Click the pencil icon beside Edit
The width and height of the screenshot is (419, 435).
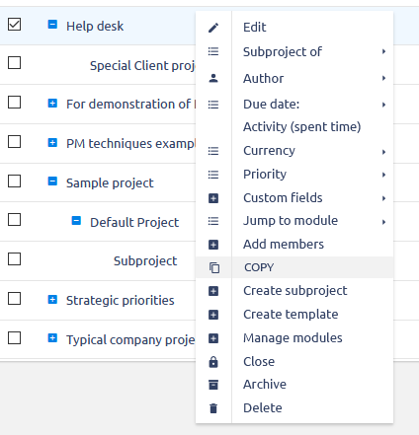[213, 28]
